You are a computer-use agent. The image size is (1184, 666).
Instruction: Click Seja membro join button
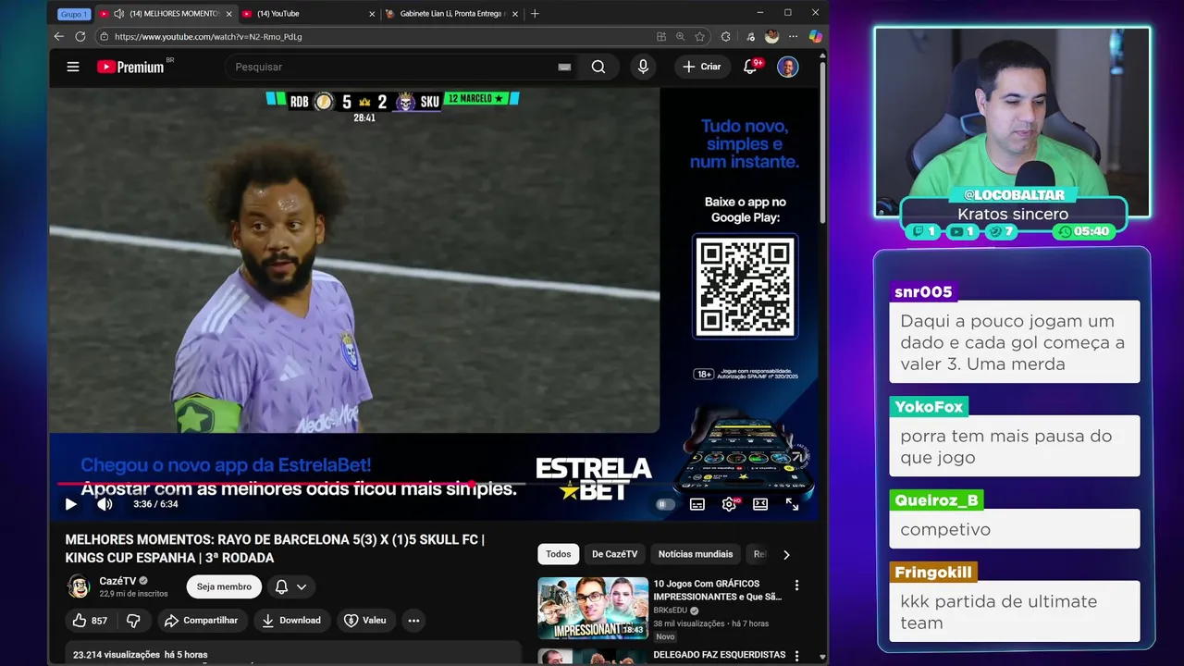(224, 586)
